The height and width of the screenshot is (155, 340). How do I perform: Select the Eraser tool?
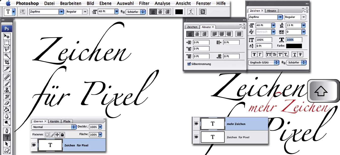(7, 103)
